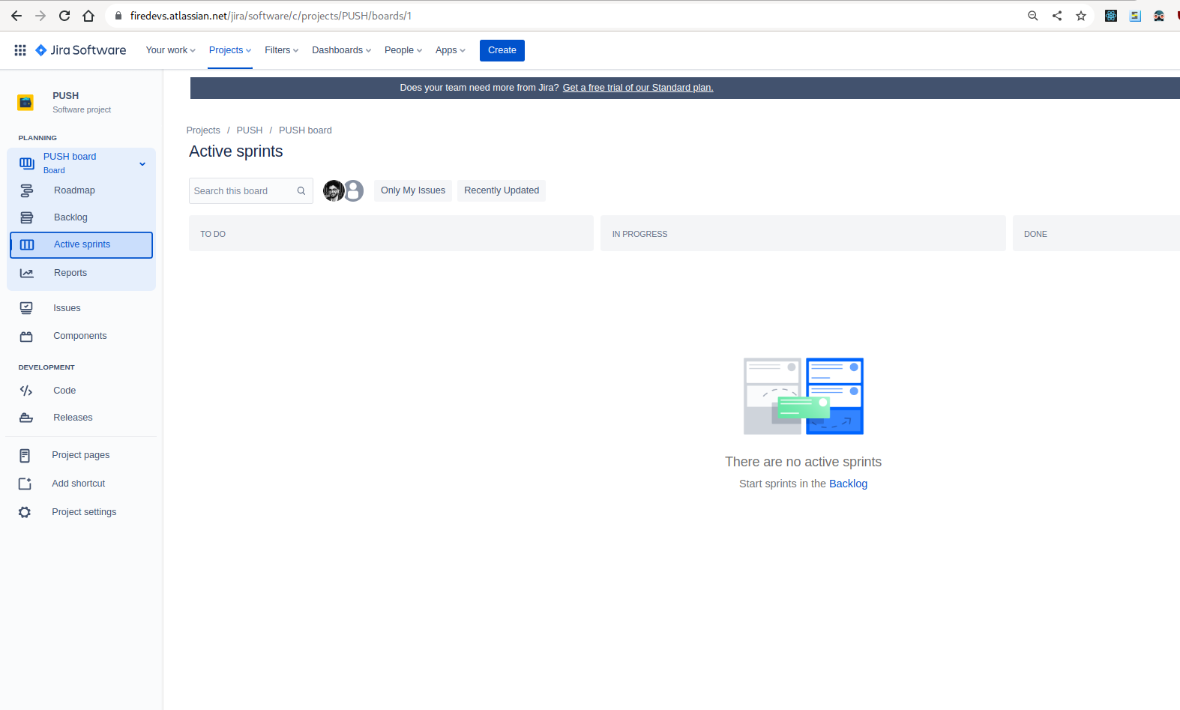The height and width of the screenshot is (710, 1180).
Task: Open the Your work dropdown
Action: (171, 50)
